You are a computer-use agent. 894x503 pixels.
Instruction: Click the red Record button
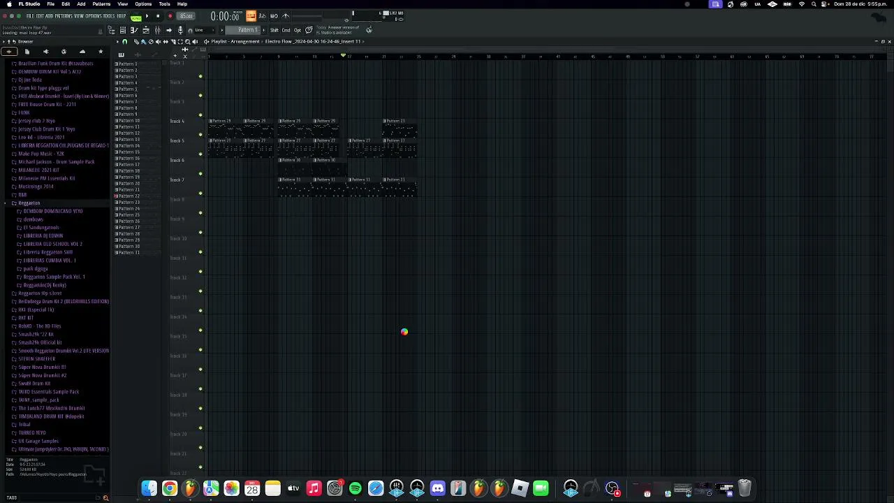point(170,16)
